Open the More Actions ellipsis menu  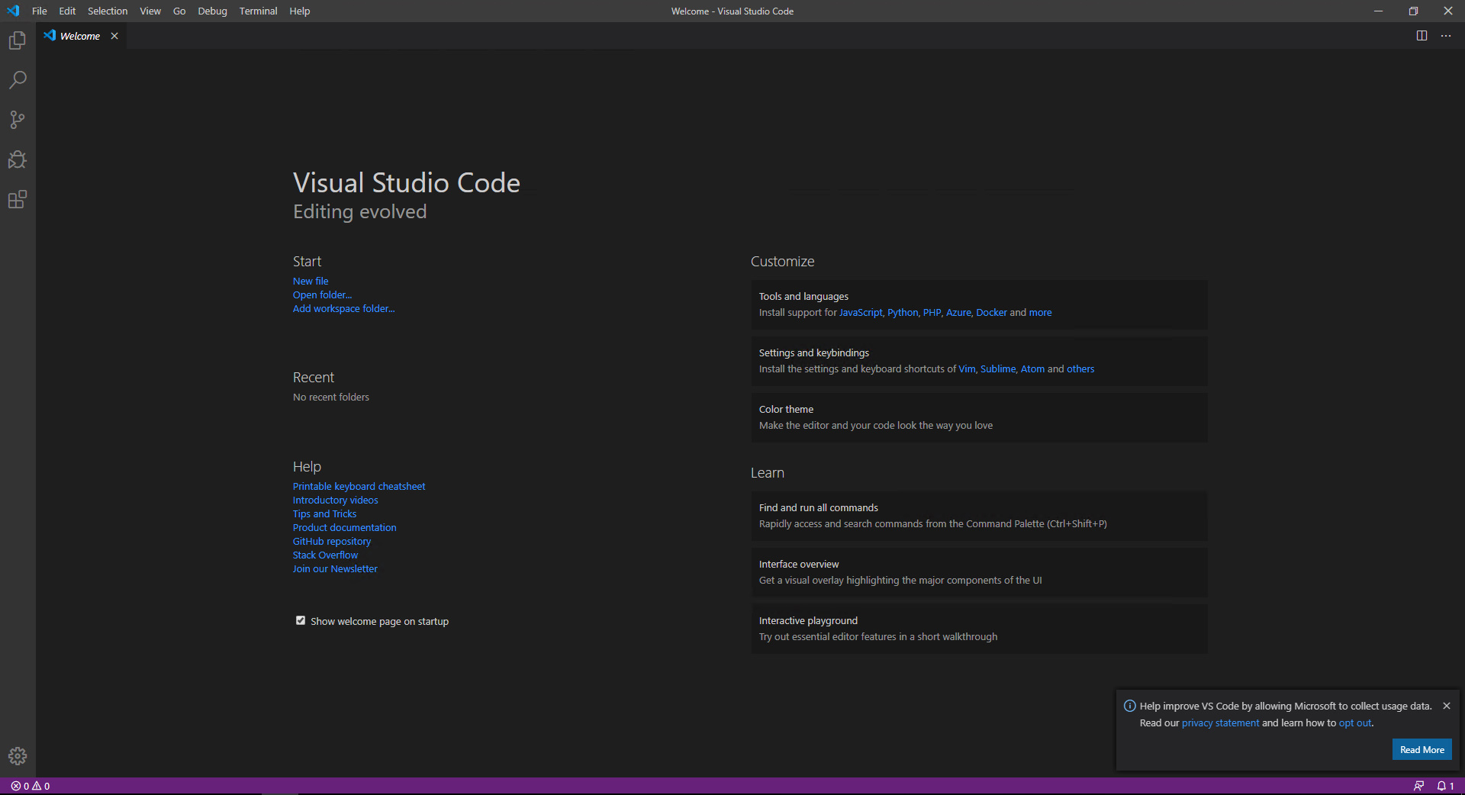[1446, 36]
